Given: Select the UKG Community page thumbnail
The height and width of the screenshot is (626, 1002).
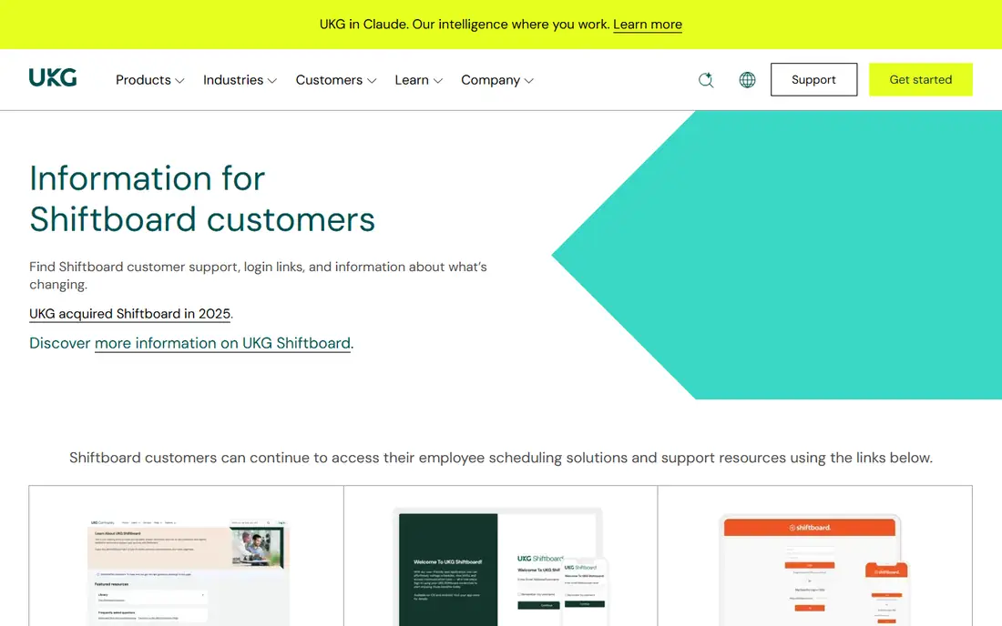Looking at the screenshot, I should pos(189,571).
